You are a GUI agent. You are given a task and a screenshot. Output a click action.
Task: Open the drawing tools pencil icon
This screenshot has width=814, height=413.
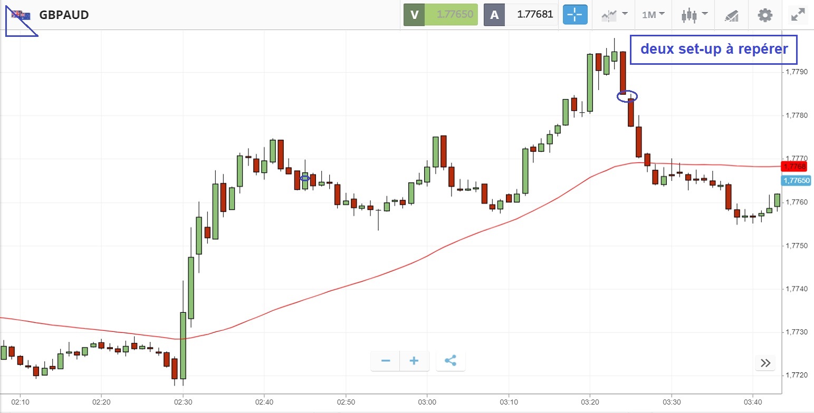pyautogui.click(x=731, y=15)
